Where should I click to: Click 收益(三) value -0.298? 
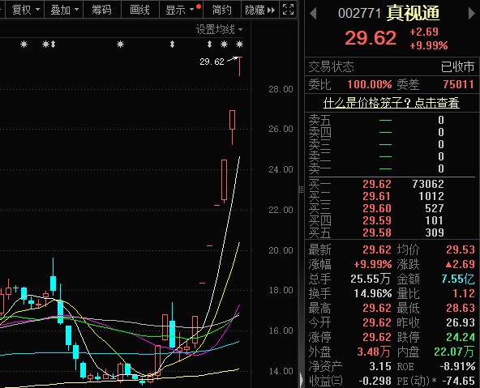pyautogui.click(x=375, y=382)
